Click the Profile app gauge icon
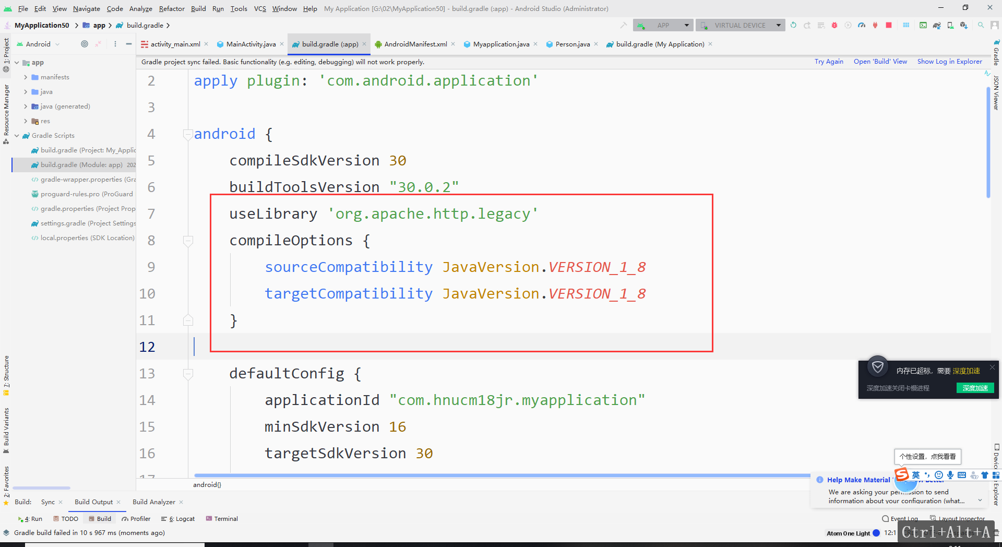Screen dimensions: 1002x547 862,25
